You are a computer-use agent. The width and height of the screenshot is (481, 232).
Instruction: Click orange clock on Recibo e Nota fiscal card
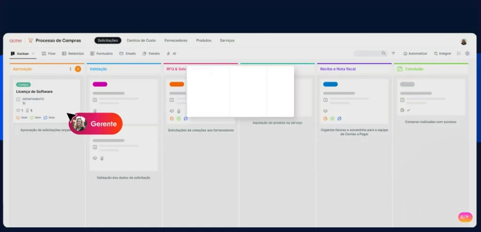point(326,119)
